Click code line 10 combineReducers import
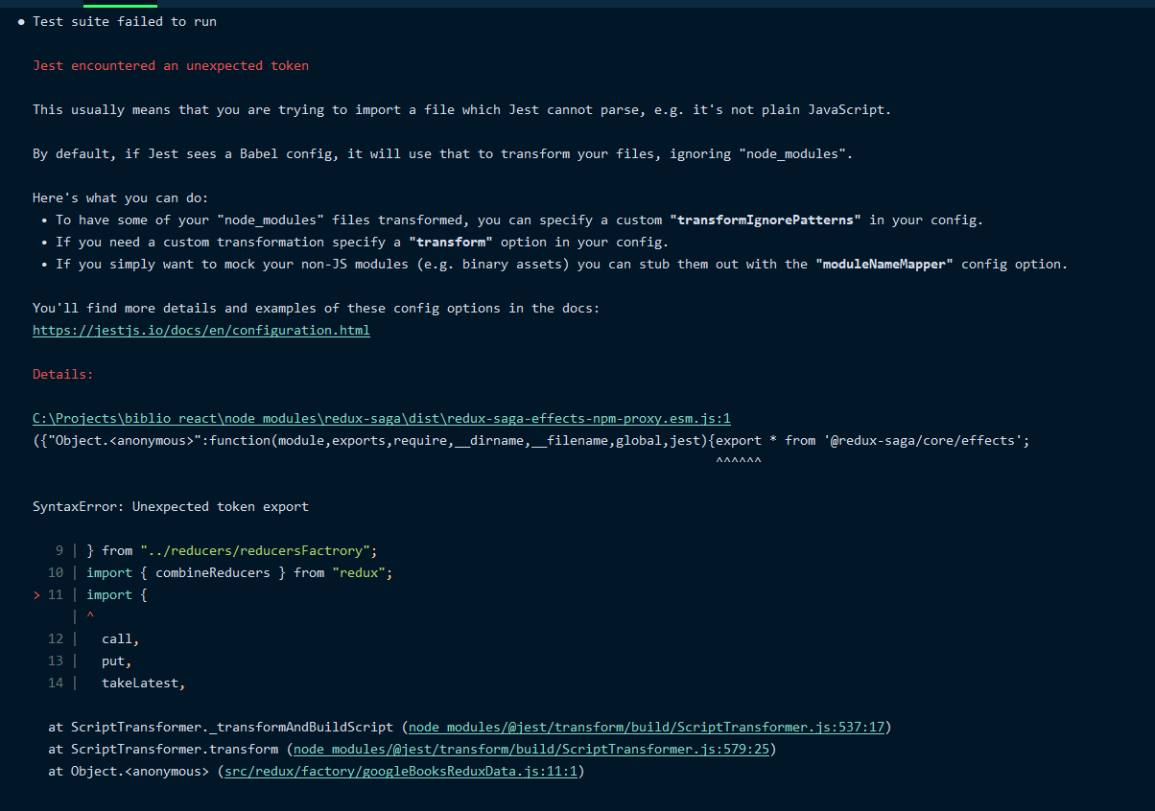The image size is (1155, 811). 240,572
